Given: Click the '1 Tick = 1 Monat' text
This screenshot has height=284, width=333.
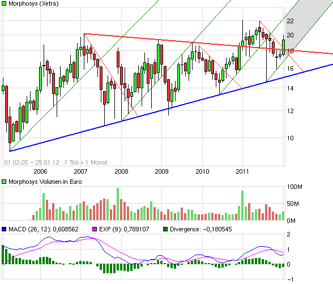Looking at the screenshot, I should pyautogui.click(x=86, y=162).
